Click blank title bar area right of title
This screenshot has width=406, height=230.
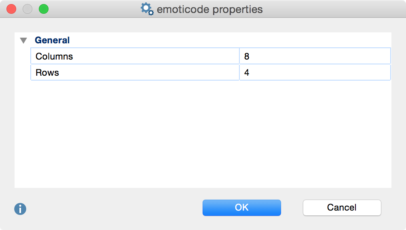[332, 9]
